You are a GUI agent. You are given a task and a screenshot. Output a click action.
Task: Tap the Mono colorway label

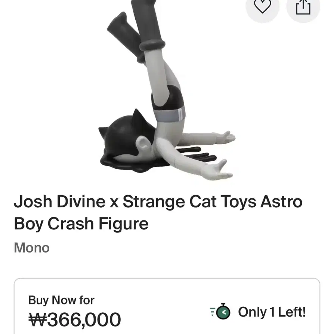tap(32, 248)
